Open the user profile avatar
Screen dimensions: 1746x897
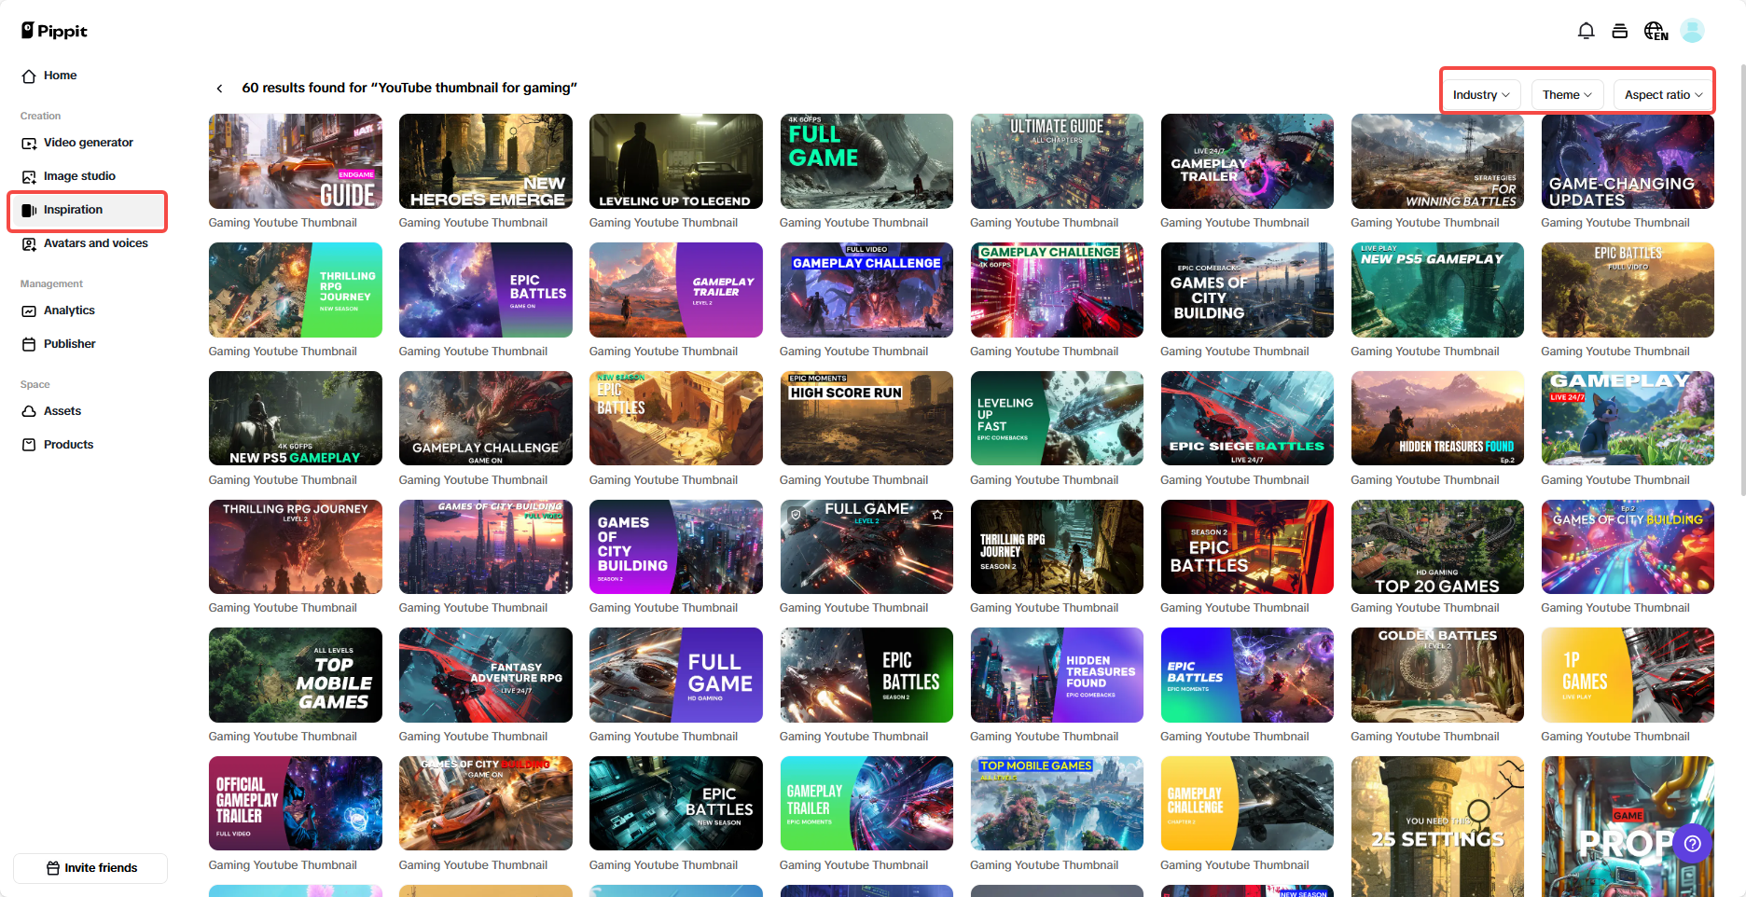click(1692, 31)
